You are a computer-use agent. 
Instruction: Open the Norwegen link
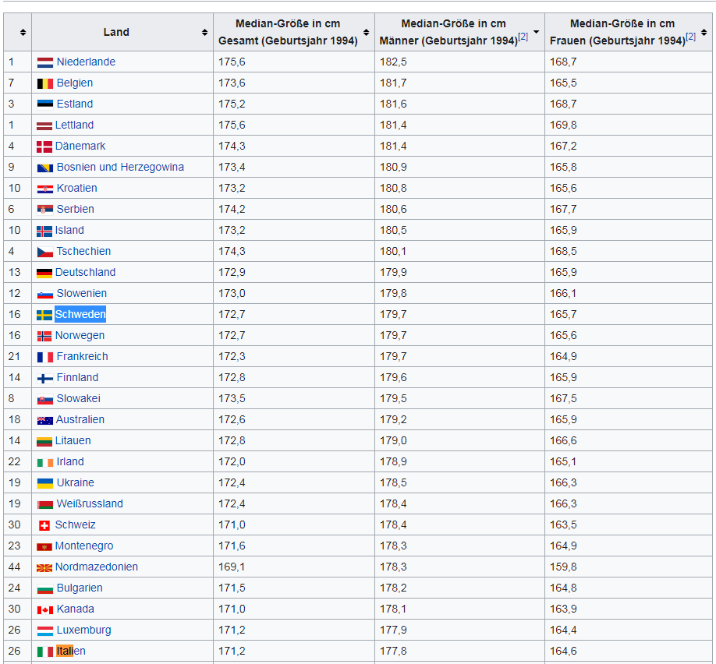tap(80, 335)
